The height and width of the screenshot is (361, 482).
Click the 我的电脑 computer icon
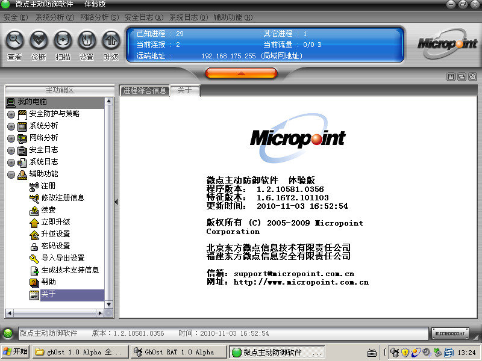click(11, 102)
